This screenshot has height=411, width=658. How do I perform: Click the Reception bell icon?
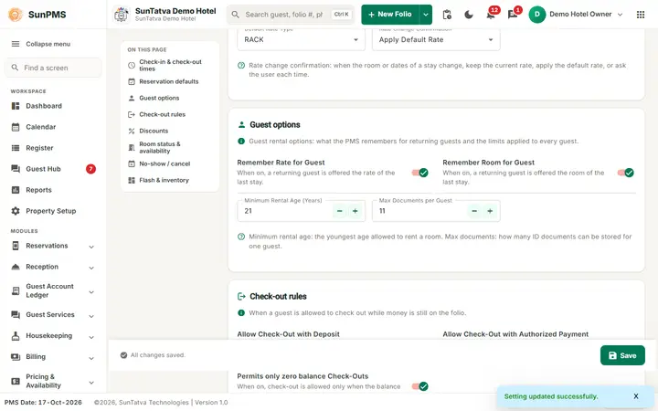16,267
